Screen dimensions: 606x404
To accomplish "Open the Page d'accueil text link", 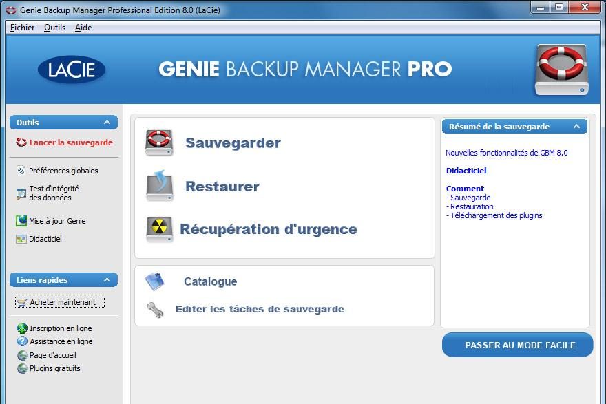I will 53,355.
